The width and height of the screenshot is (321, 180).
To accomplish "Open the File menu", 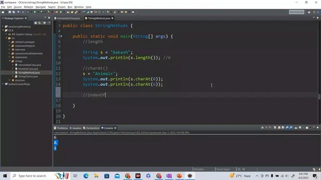I will click(3, 7).
